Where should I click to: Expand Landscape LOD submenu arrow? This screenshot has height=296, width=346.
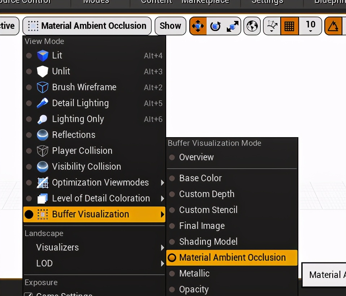point(163,264)
